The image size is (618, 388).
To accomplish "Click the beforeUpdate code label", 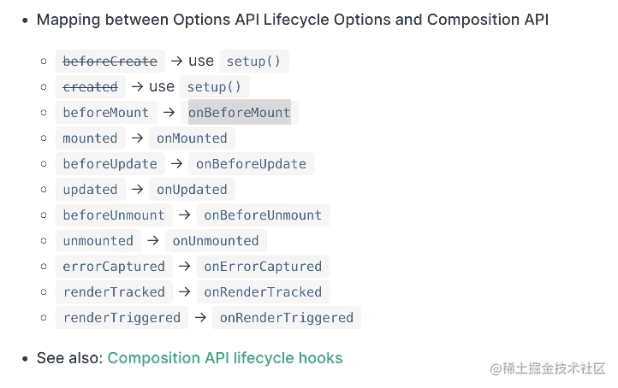I will tap(110, 164).
